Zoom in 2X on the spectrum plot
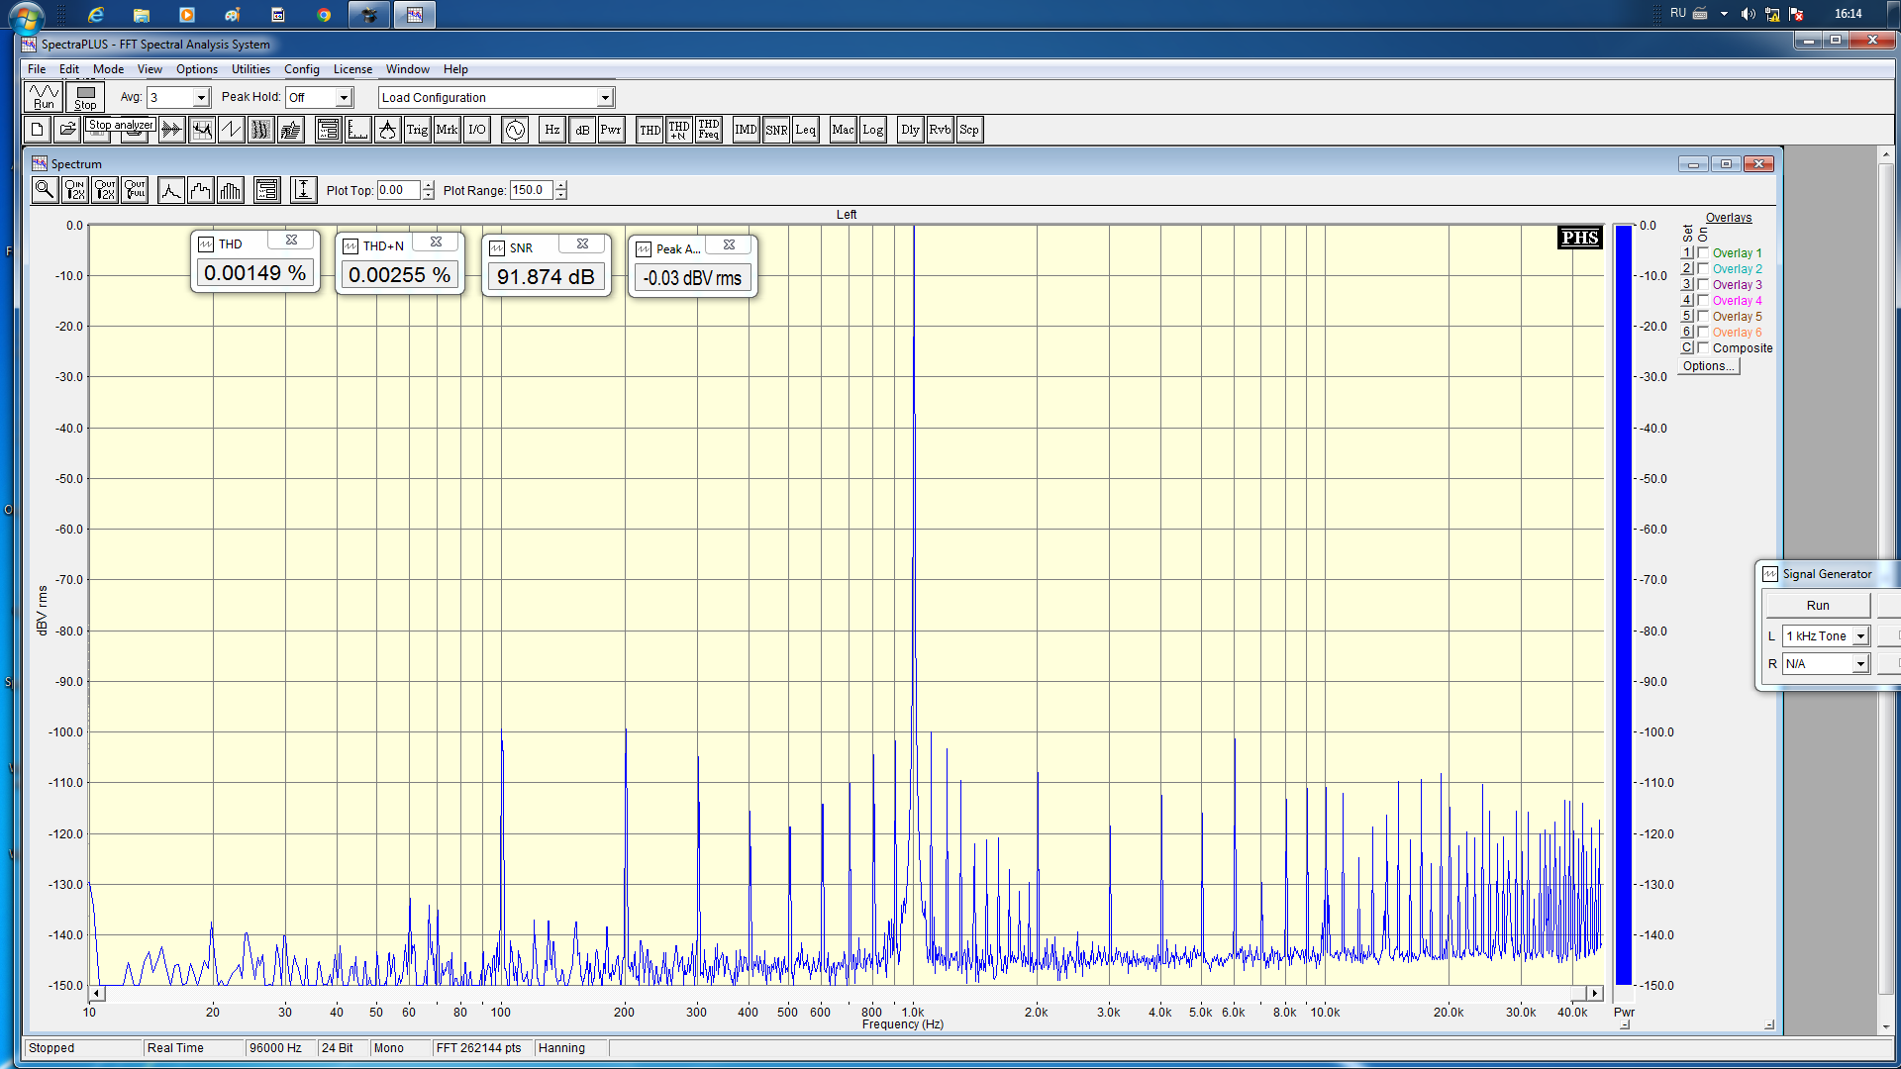 pos(75,190)
